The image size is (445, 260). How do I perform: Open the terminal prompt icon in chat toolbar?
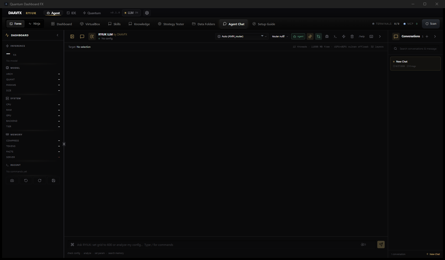335,36
